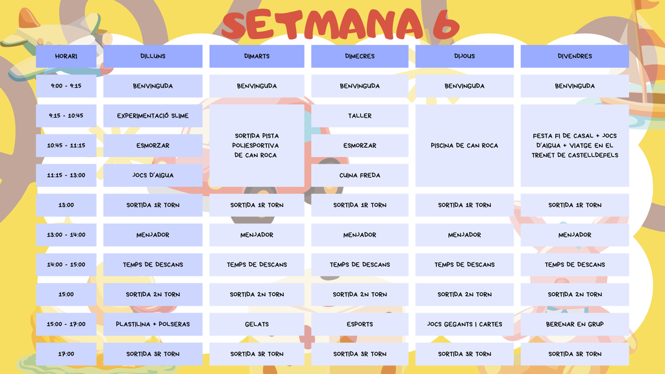Click the SETMANA 6 title
The height and width of the screenshot is (374, 665).
pyautogui.click(x=340, y=25)
